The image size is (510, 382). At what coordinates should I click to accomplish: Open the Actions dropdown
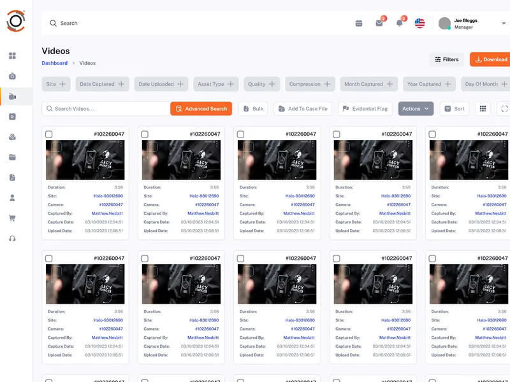click(416, 108)
